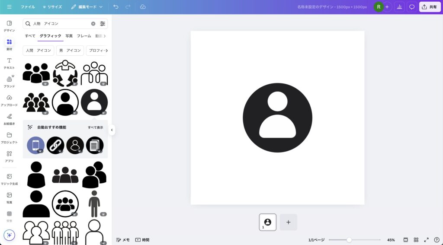Image resolution: width=443 pixels, height=245 pixels.
Task: Click the undo arrow icon
Action: pyautogui.click(x=116, y=7)
